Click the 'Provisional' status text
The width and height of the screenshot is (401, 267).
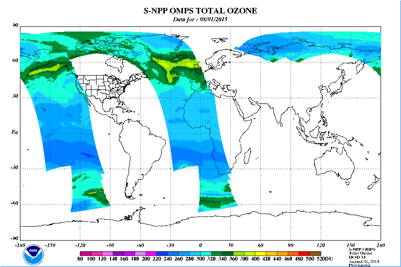click(x=360, y=265)
